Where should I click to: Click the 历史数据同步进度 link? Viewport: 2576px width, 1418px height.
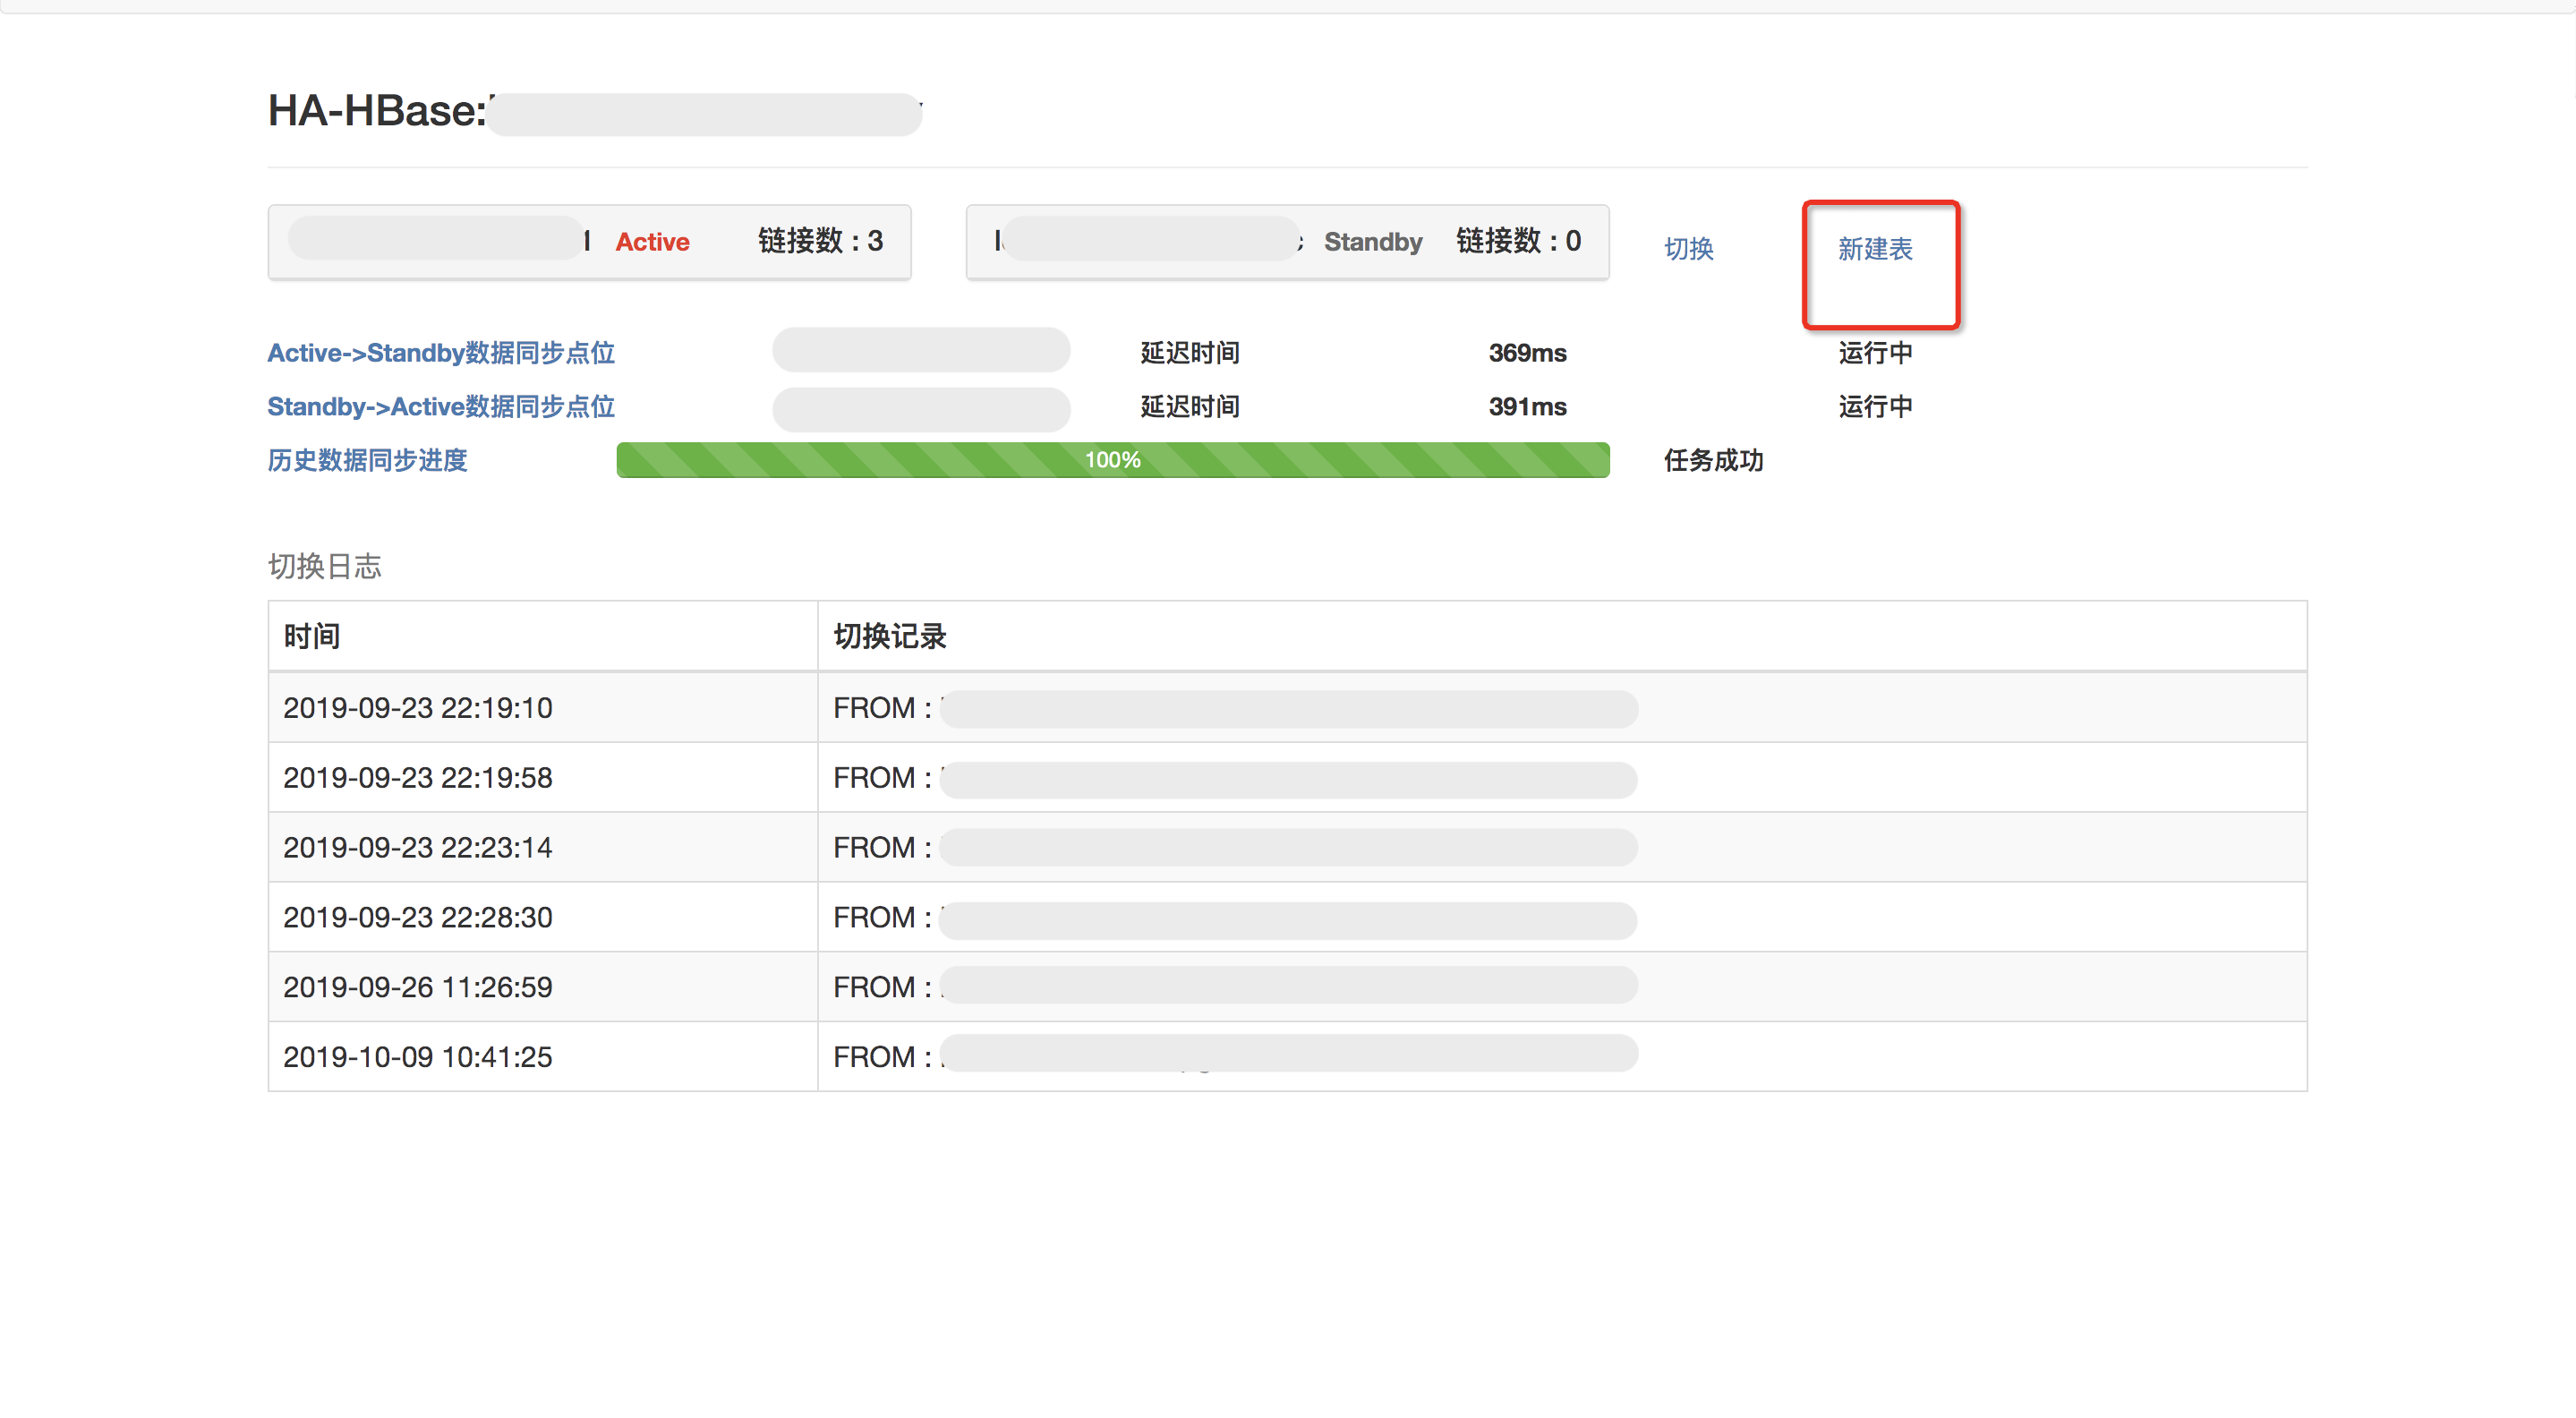click(x=367, y=460)
